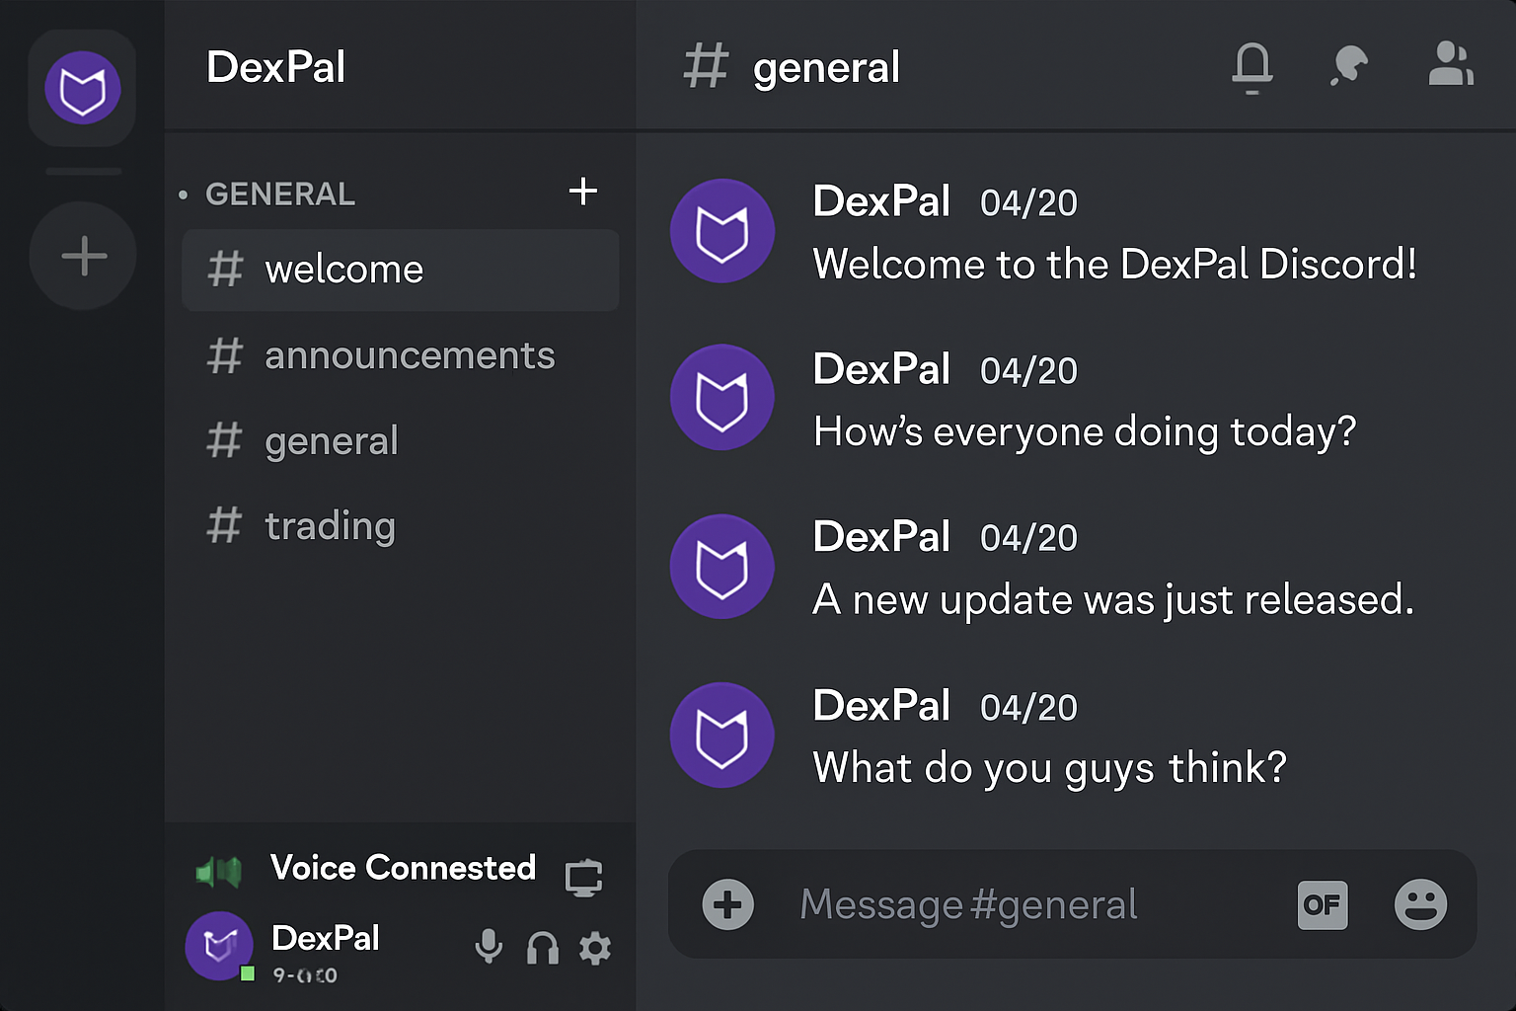Screen dimensions: 1516x1011
Task: Open the threads panel icon
Action: (1349, 67)
